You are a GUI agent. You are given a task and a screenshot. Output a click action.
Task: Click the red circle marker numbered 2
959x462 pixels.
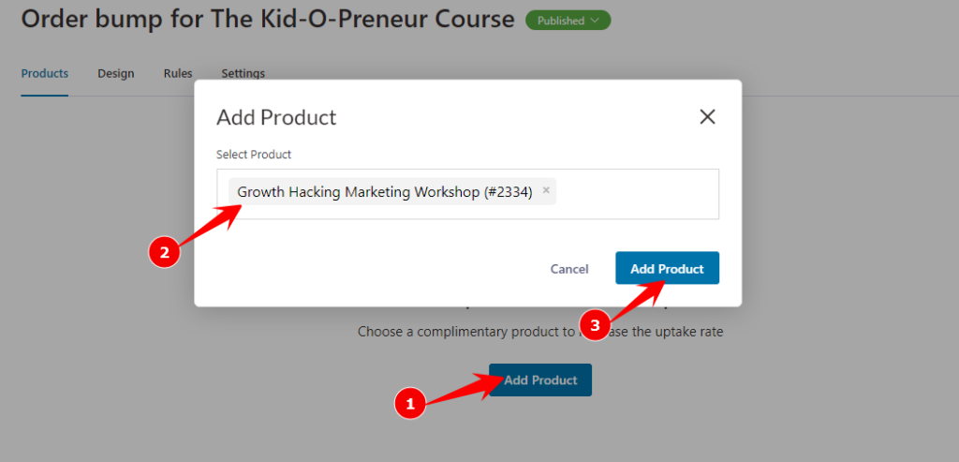[164, 253]
